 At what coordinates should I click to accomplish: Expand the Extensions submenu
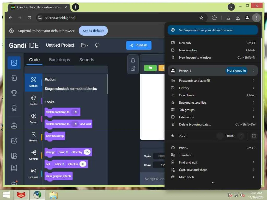point(253,117)
